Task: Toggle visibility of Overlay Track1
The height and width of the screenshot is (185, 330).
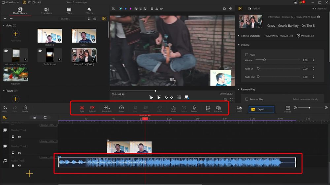Action: click(19, 153)
